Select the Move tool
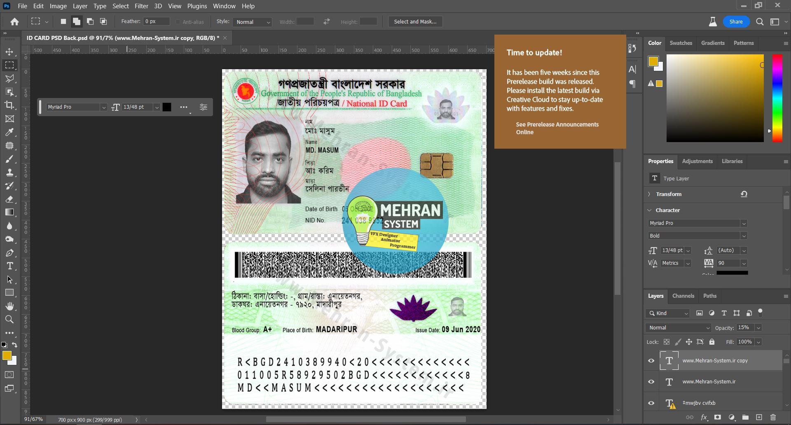The width and height of the screenshot is (791, 425). coord(9,52)
